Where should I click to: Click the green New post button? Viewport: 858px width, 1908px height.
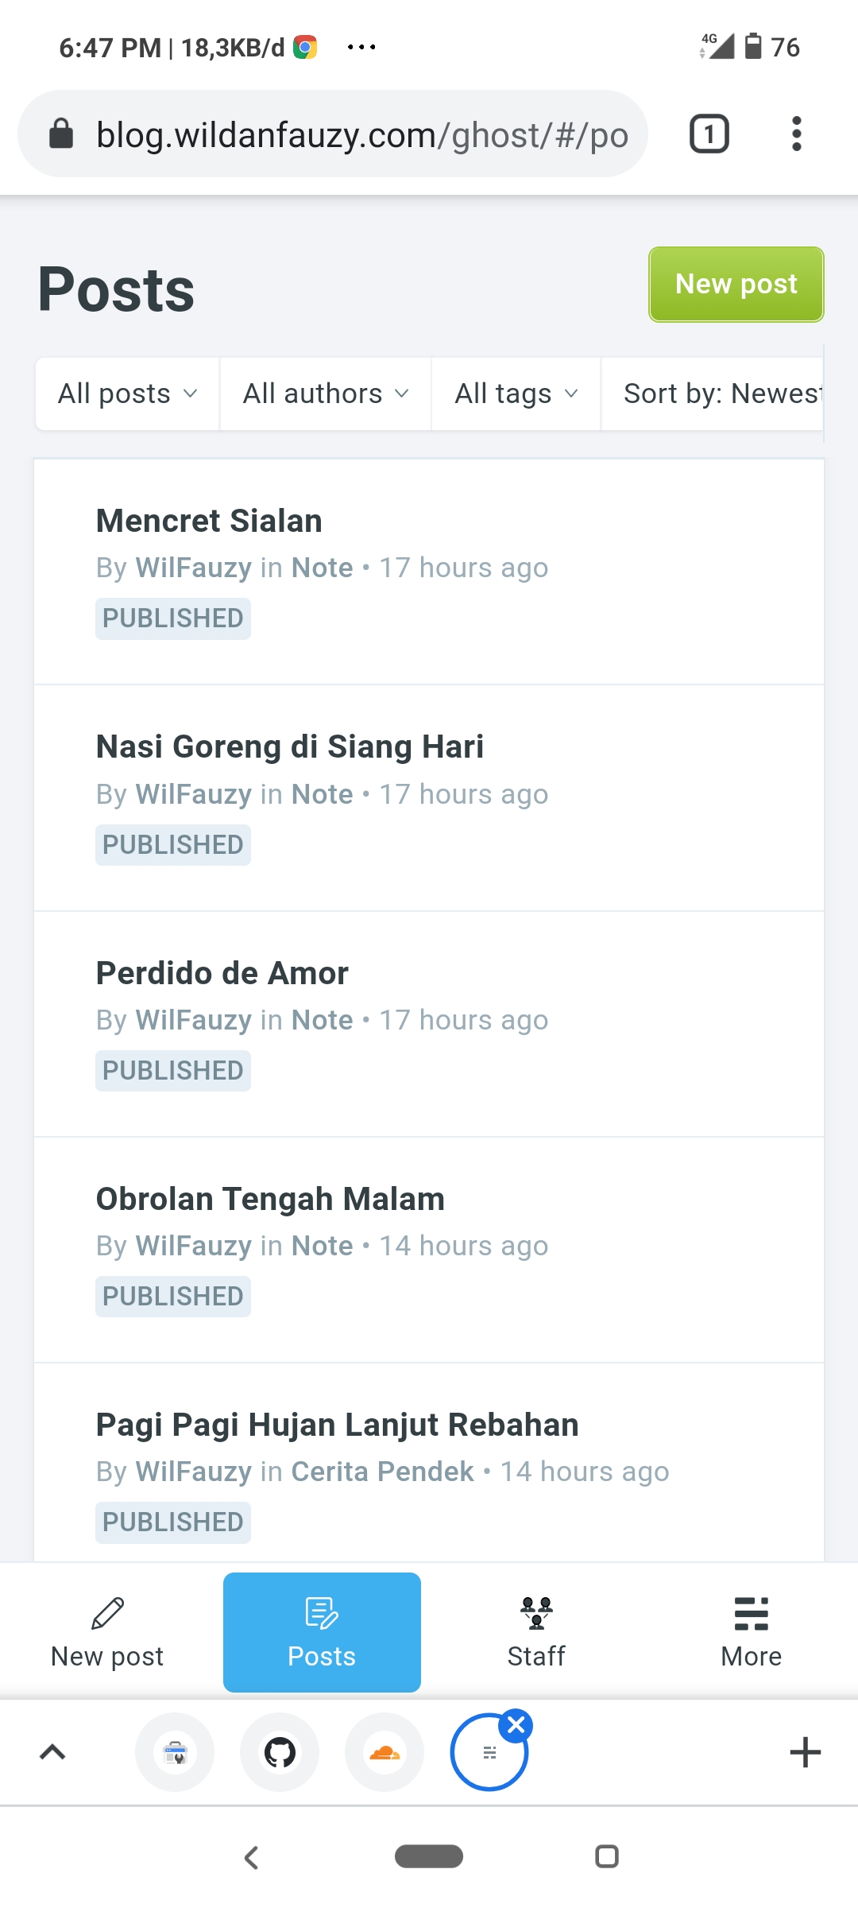pos(736,285)
